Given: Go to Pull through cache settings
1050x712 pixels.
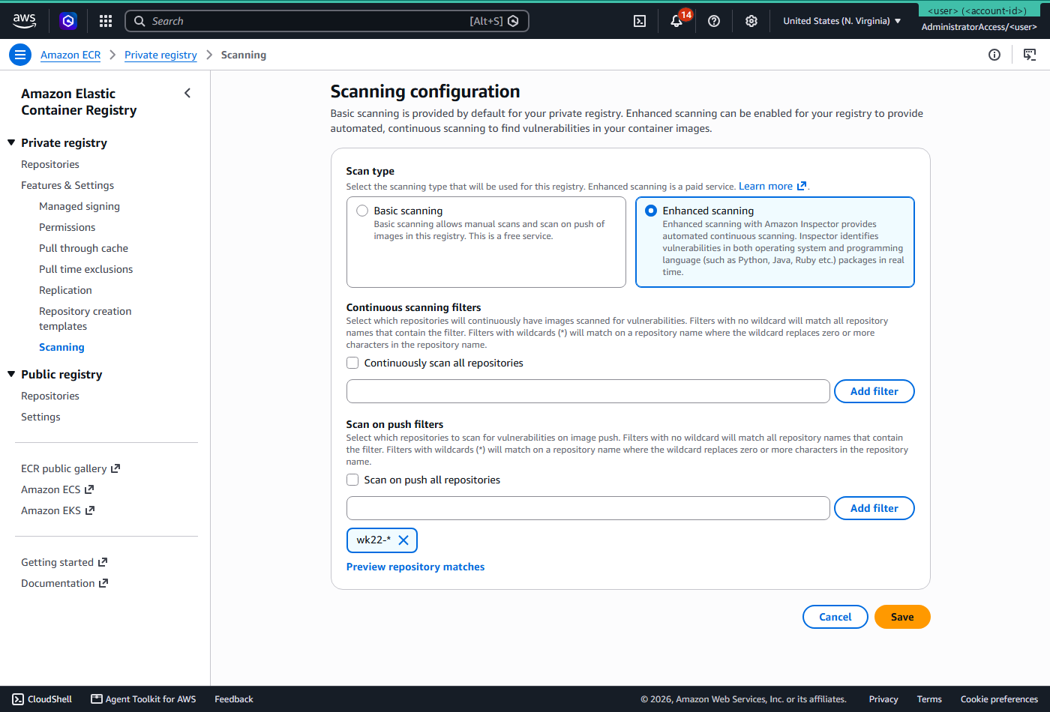Looking at the screenshot, I should [x=83, y=248].
